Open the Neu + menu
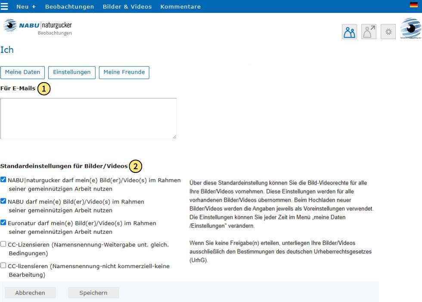This screenshot has width=422, height=302. 26,6
